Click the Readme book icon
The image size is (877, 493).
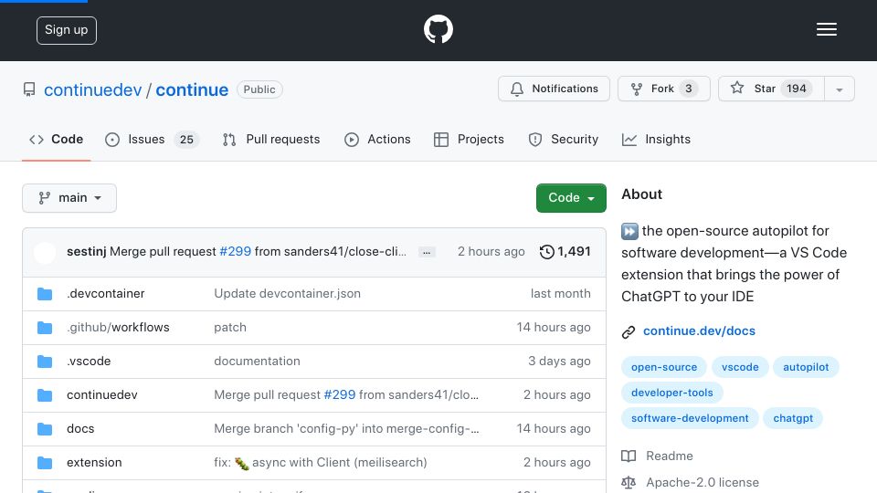pos(629,456)
